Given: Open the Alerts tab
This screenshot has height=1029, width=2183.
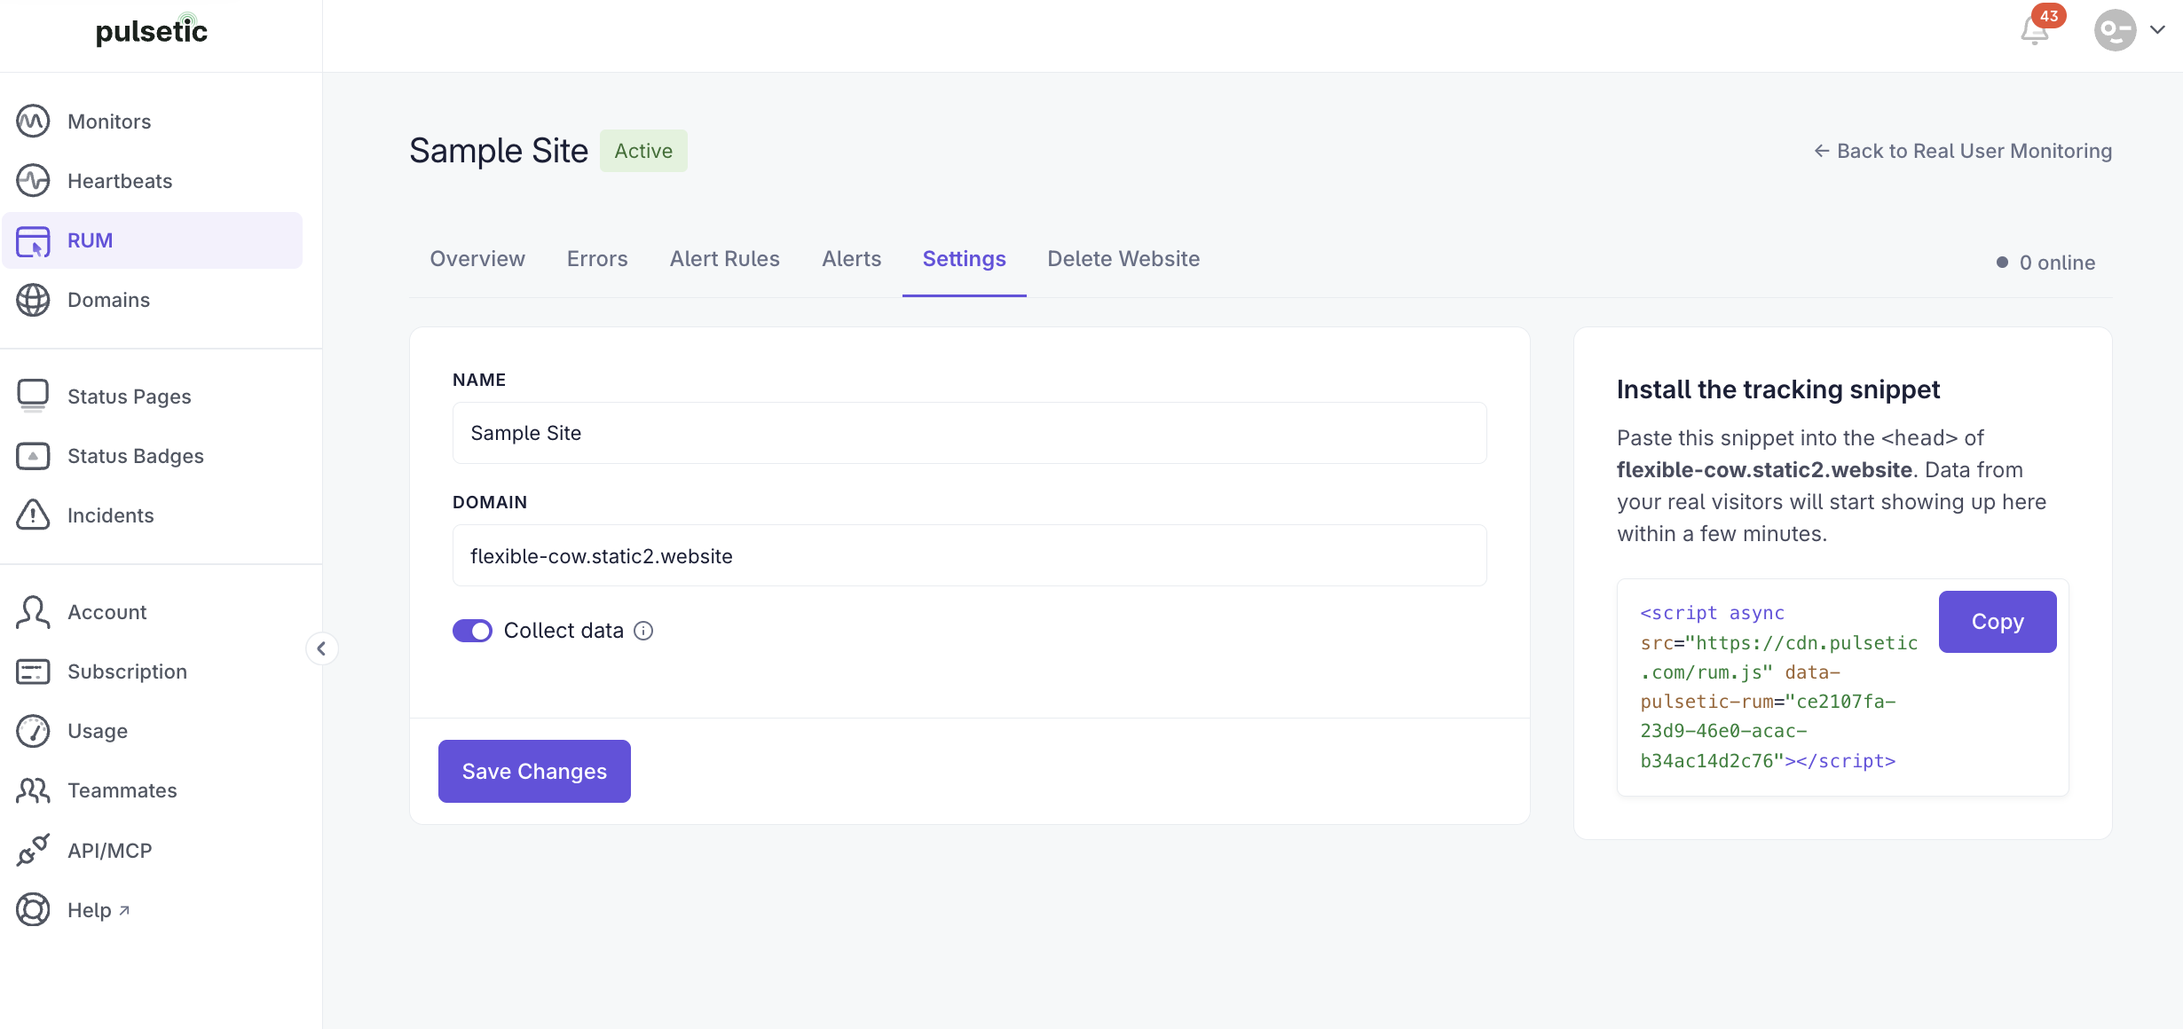Looking at the screenshot, I should point(852,259).
